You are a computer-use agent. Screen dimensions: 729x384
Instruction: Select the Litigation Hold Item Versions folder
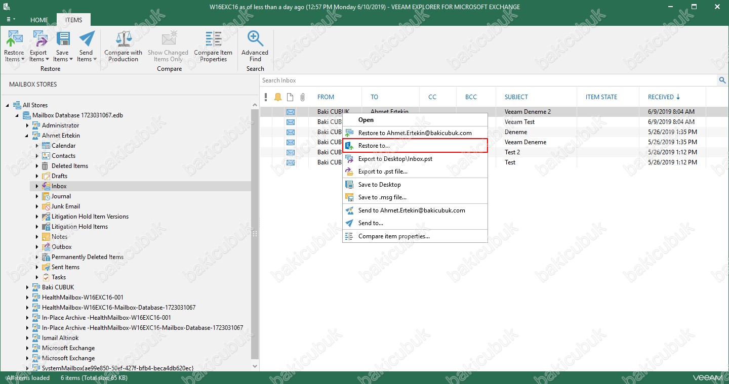[90, 217]
